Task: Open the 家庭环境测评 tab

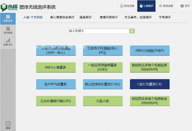Action: point(107,17)
